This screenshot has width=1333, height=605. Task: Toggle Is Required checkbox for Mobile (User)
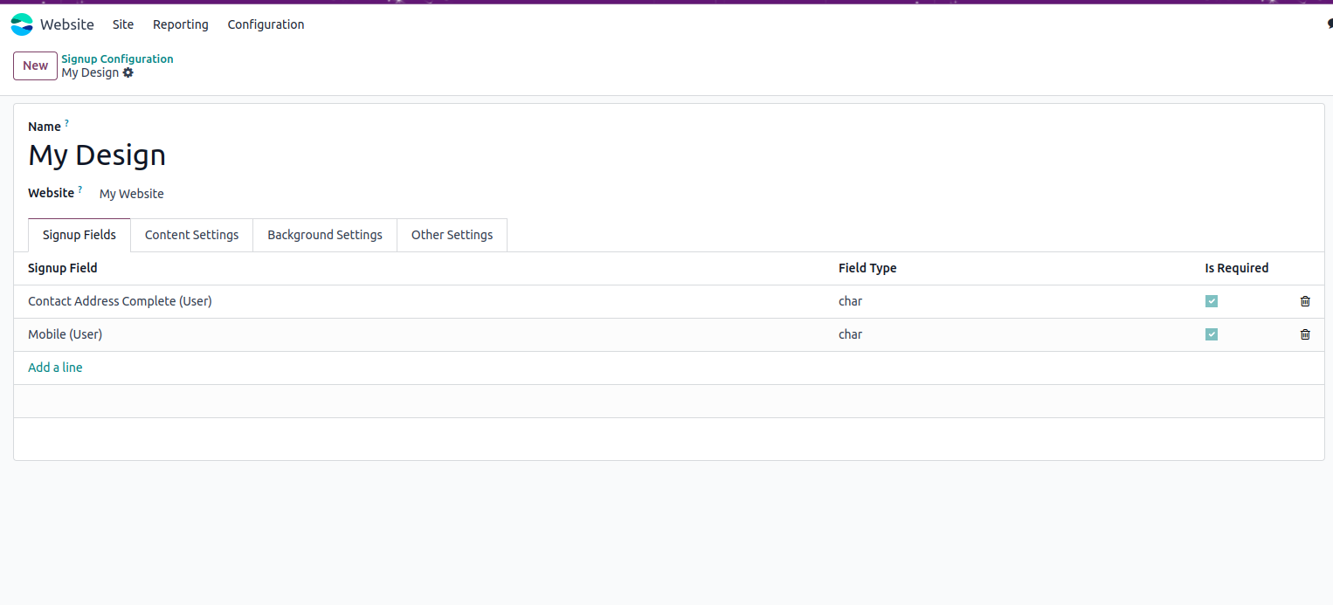[1211, 334]
